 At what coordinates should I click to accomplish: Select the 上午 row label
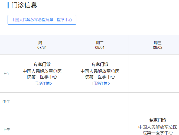6,74
